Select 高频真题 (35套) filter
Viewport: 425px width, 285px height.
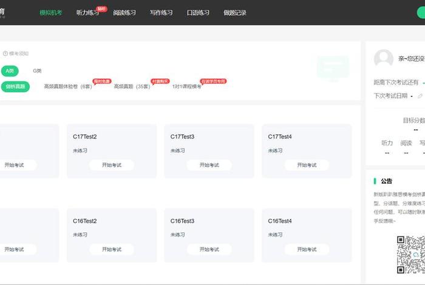(x=132, y=87)
